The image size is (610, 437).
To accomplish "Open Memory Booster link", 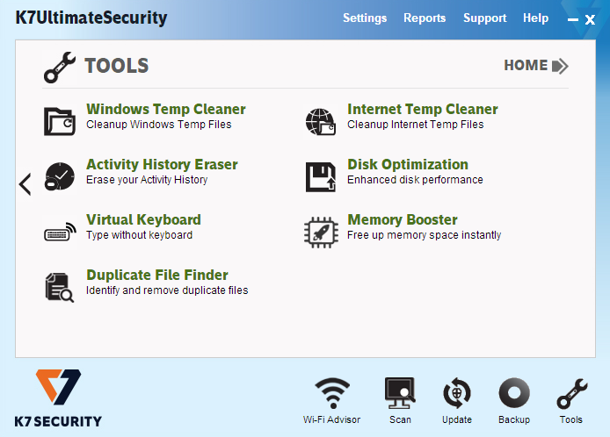I will pos(403,220).
